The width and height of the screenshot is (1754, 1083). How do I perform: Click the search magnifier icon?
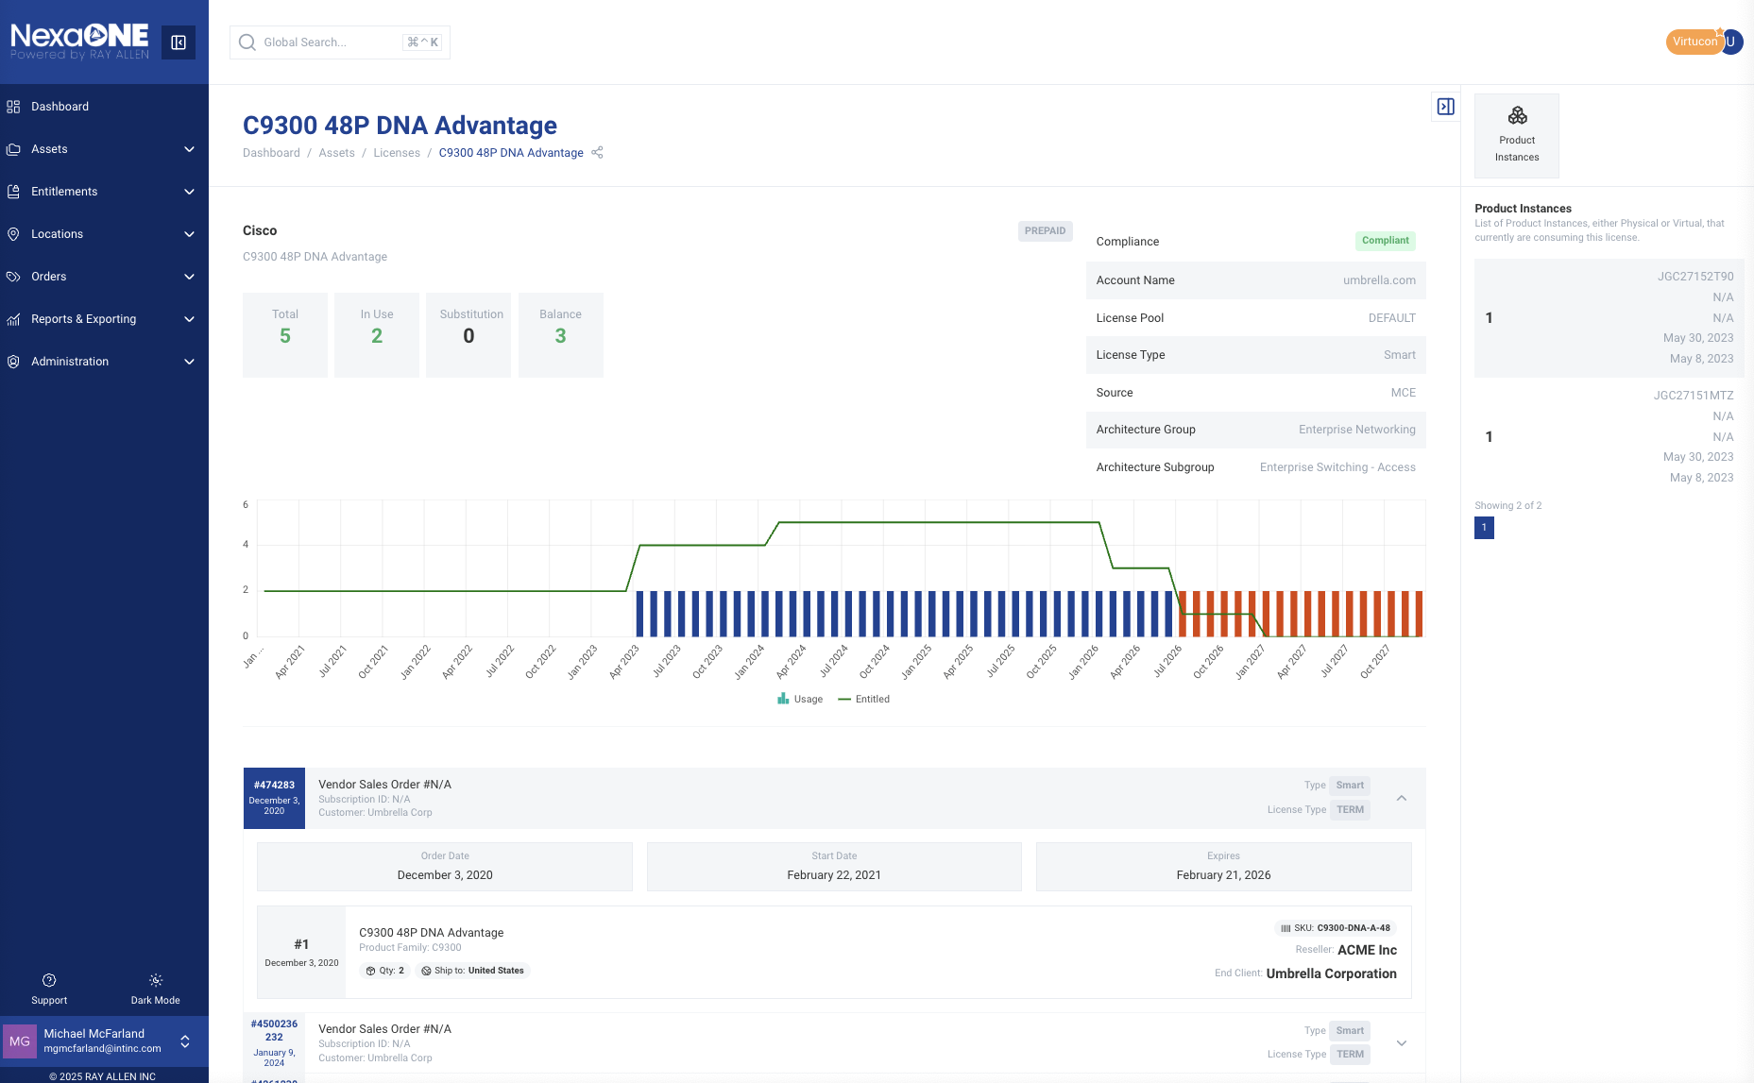[247, 42]
